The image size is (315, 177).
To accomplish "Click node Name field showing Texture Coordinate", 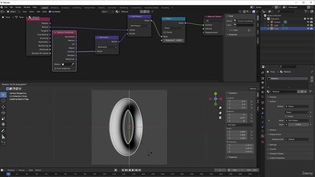I will pyautogui.click(x=244, y=21).
